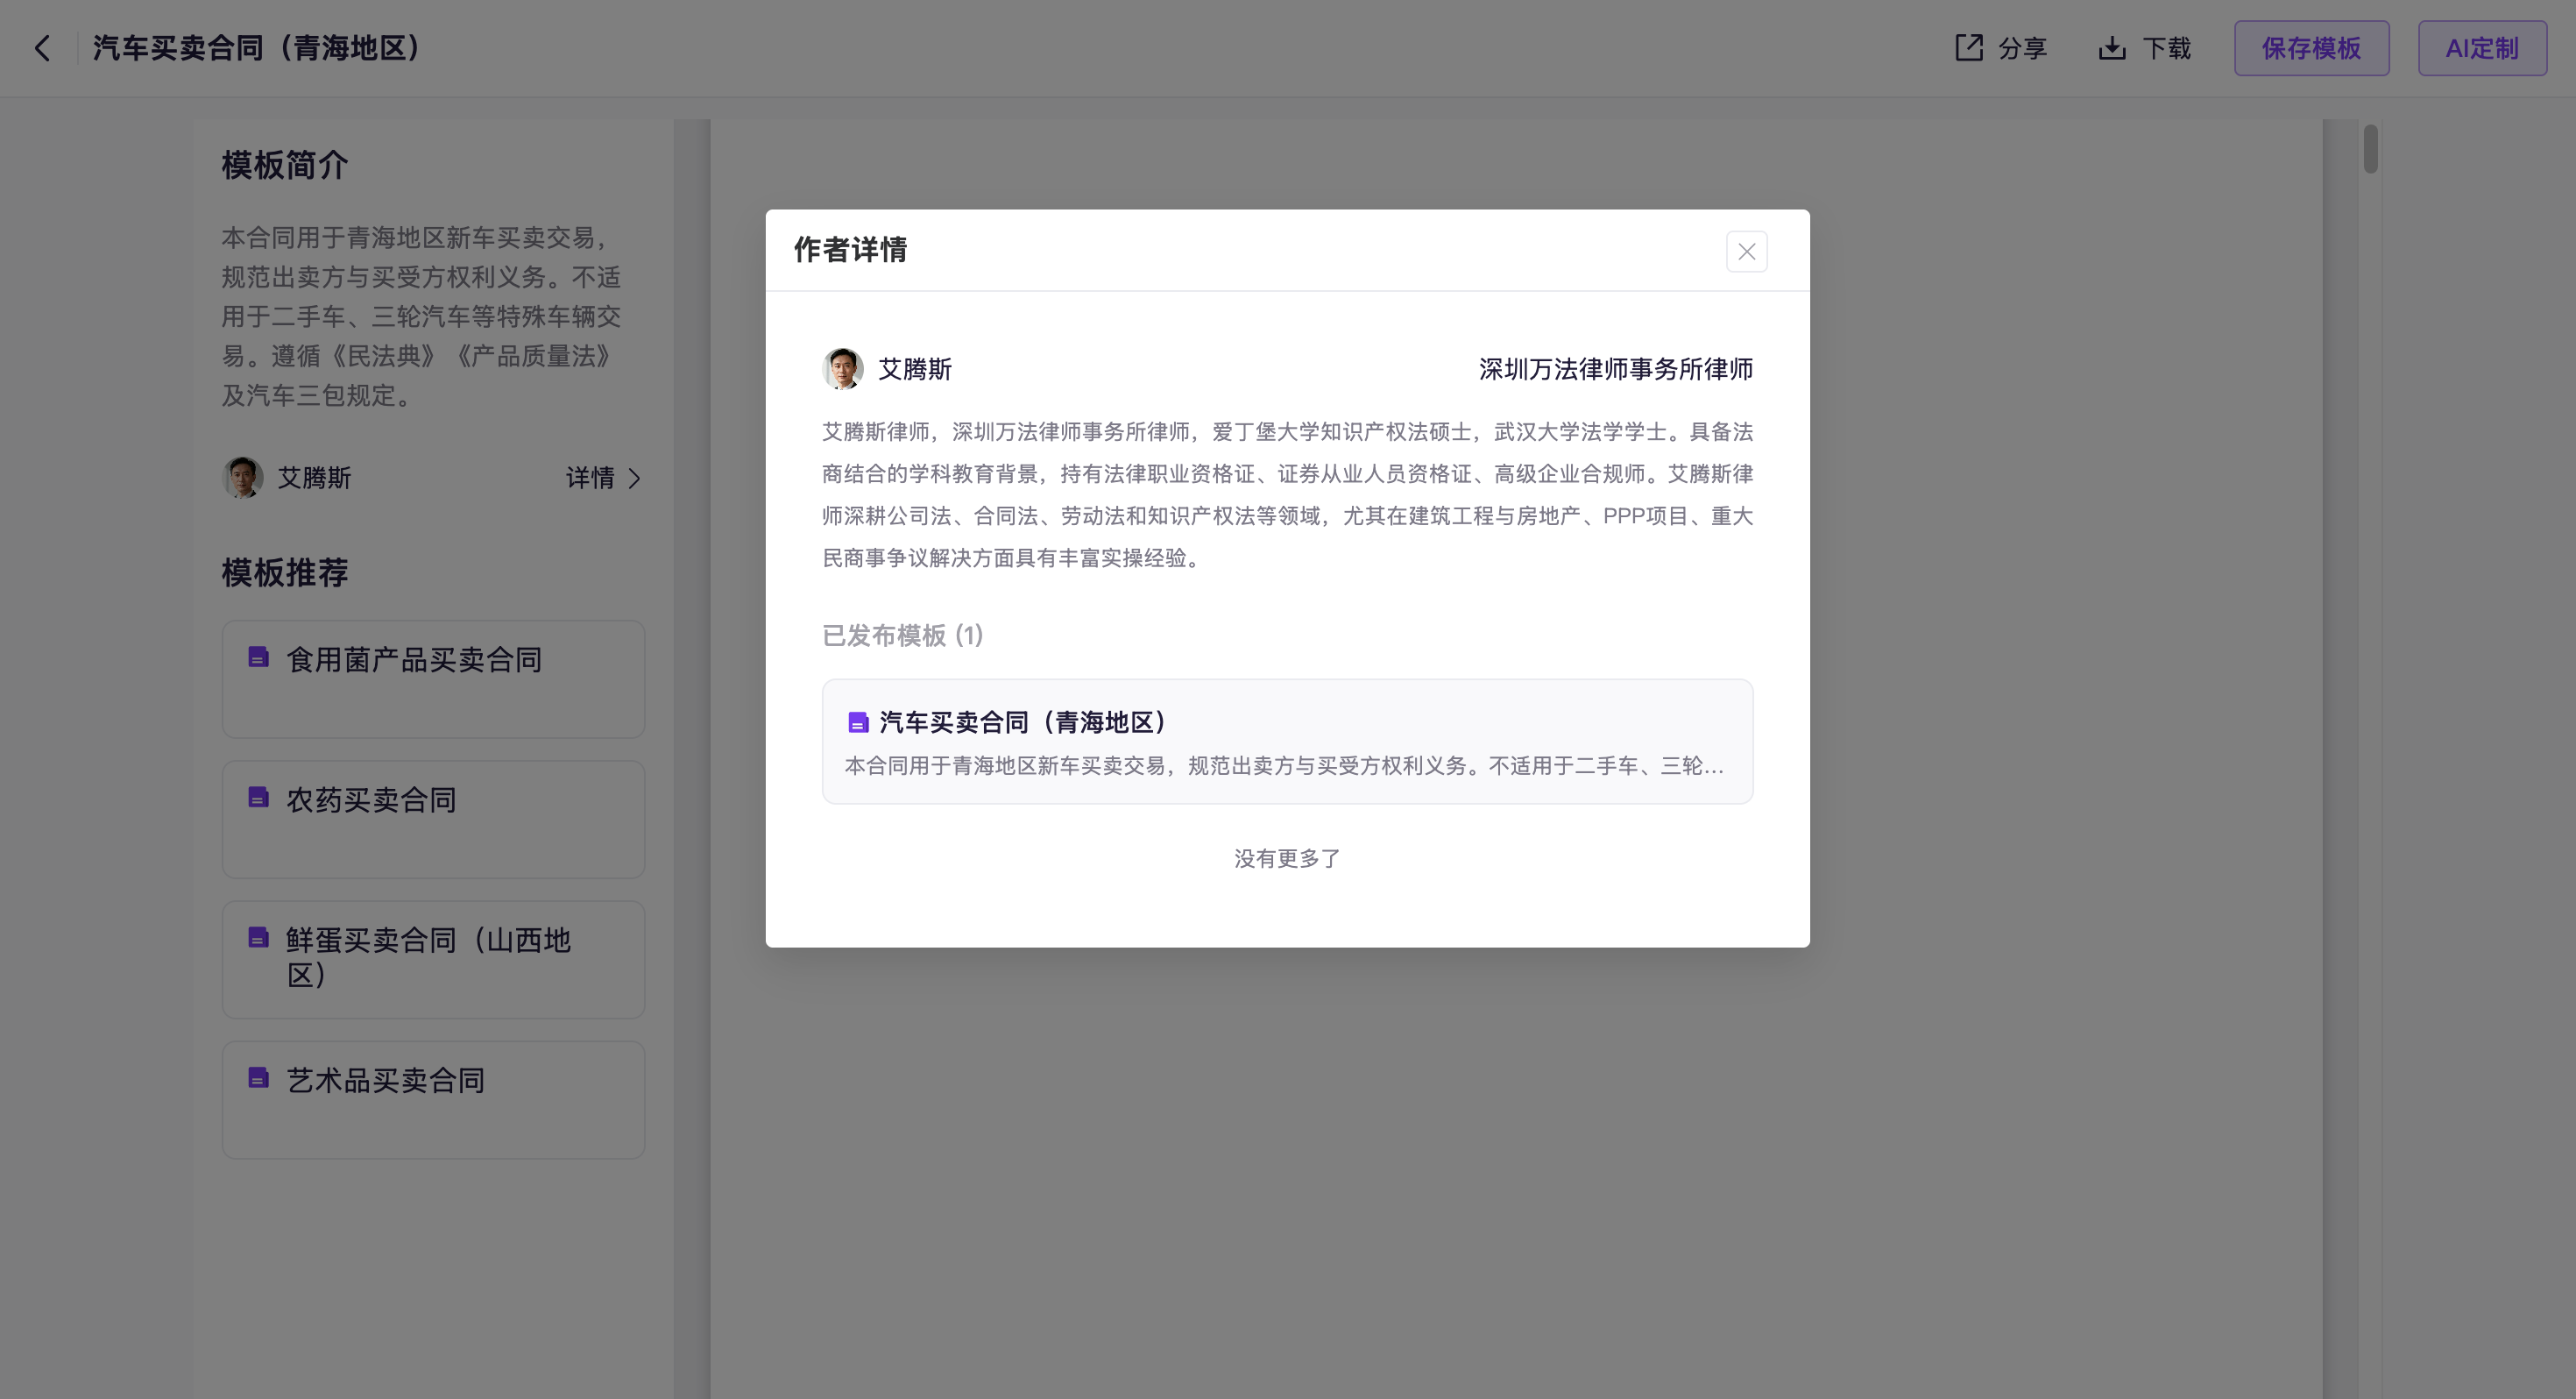Viewport: 2576px width, 1399px height.
Task: Click the vertical scrollbar thumb at right
Action: 2370,149
